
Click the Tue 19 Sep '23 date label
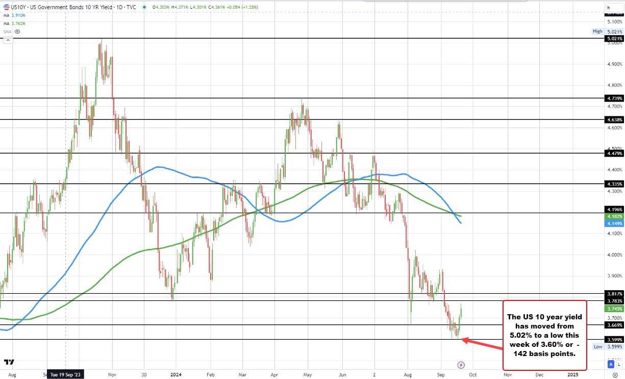click(64, 374)
